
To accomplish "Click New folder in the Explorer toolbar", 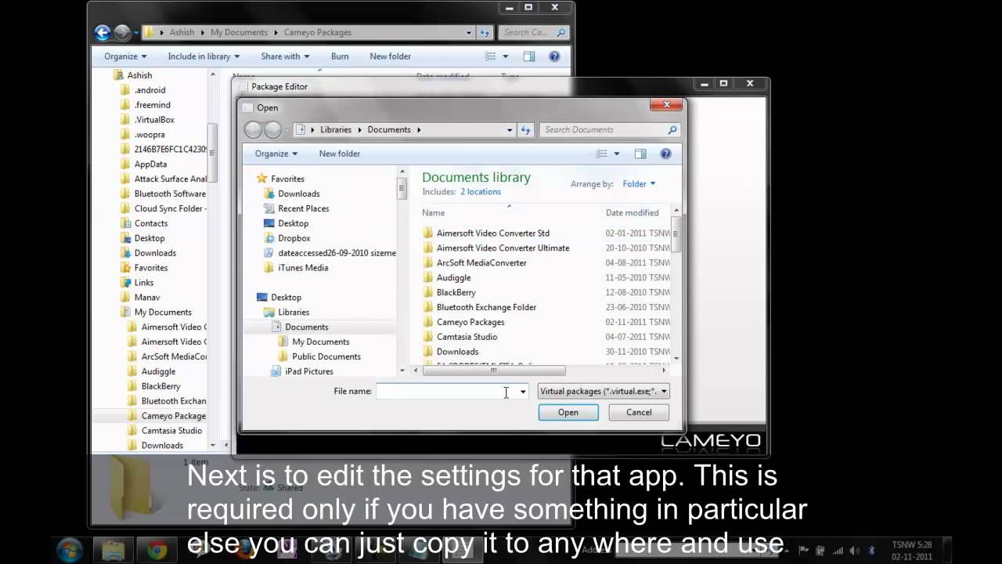I will coord(390,56).
